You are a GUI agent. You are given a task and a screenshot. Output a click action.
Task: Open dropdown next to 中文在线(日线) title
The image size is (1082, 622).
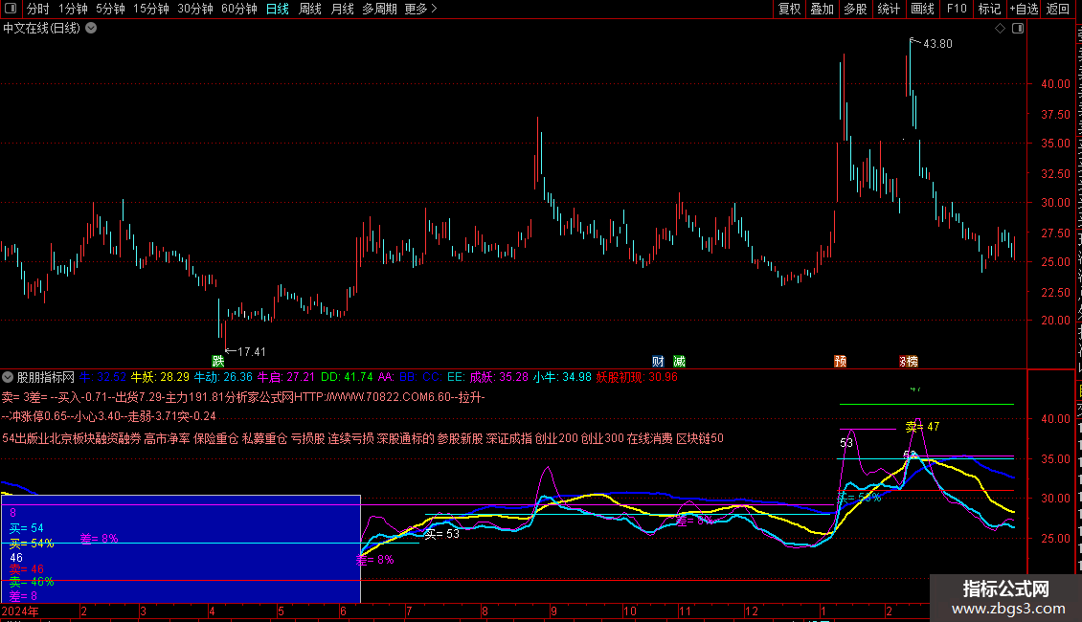91,28
